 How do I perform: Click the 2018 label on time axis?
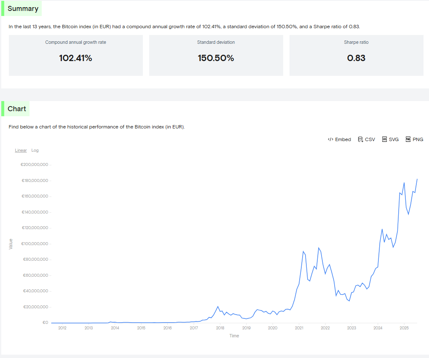220,328
